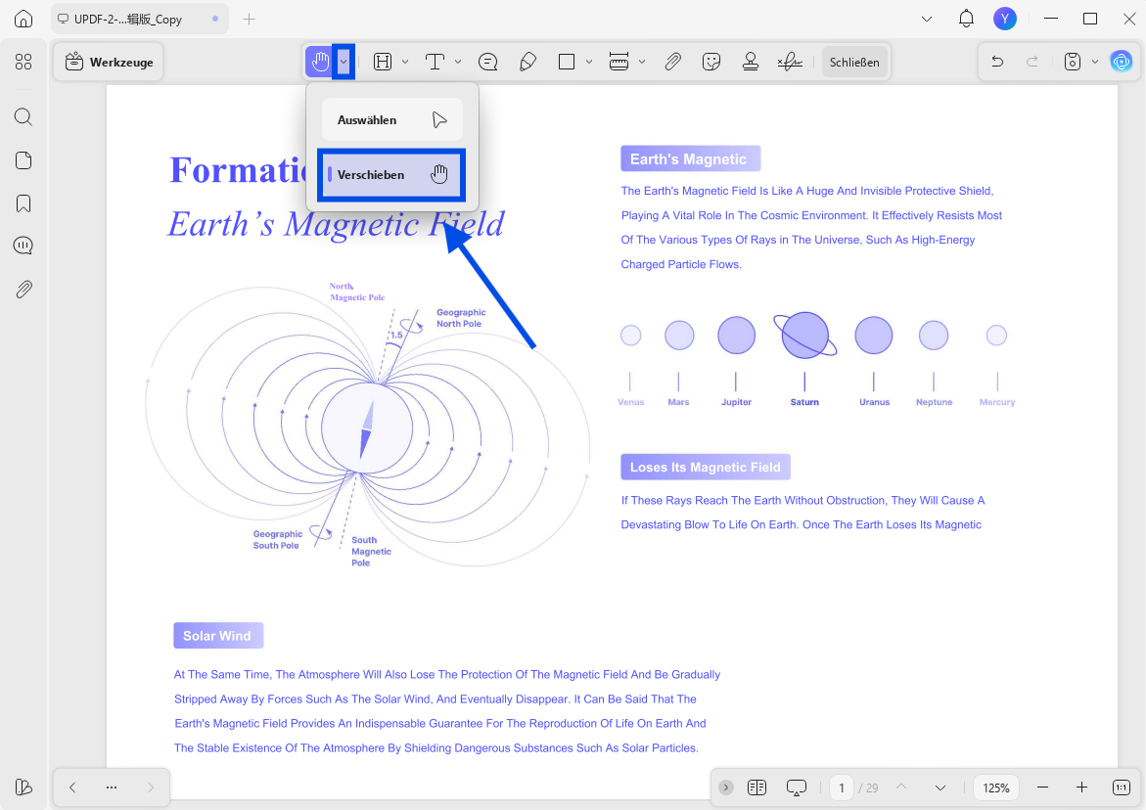
Task: Select the rectangle shape tool
Action: (567, 62)
